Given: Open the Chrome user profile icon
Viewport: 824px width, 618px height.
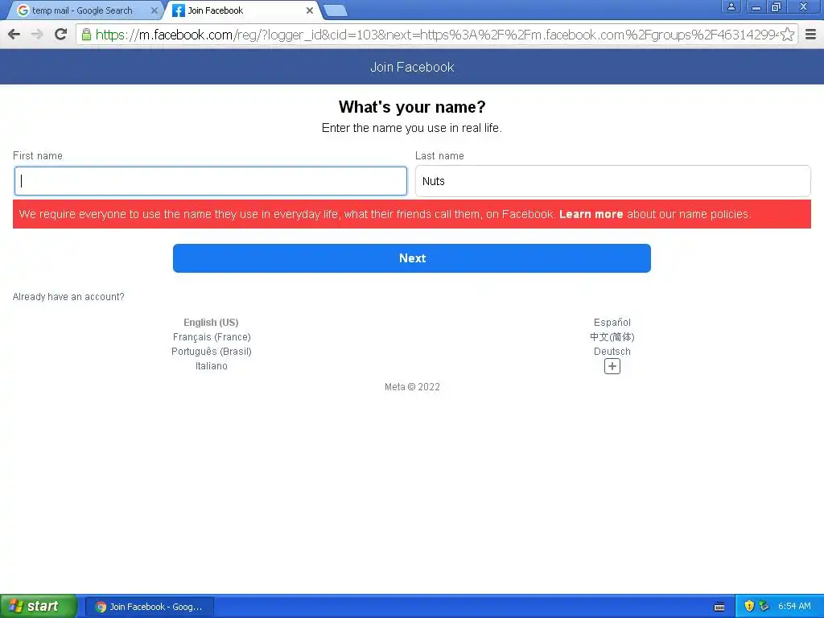Looking at the screenshot, I should pos(731,6).
